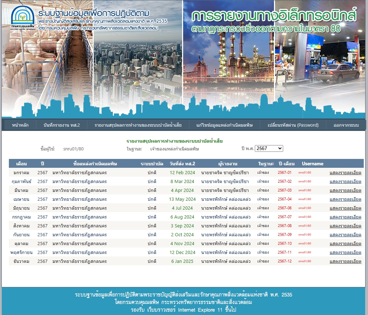
Task: Click ออกจากระบบ to log out
Action: 346,125
